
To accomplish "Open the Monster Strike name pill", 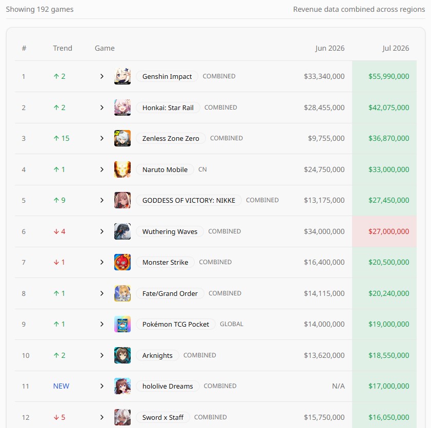I will [165, 262].
